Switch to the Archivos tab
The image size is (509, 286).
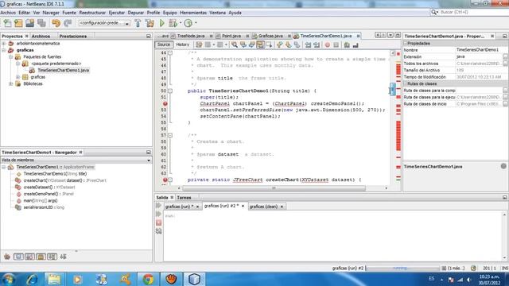point(41,37)
